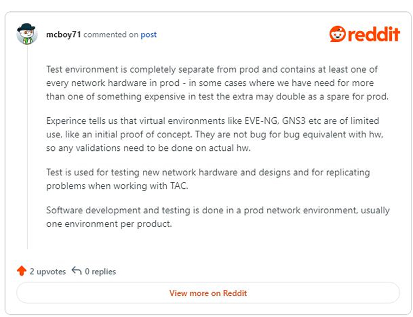Open the mcboy71 username profile link
Image resolution: width=413 pixels, height=317 pixels.
coord(64,34)
